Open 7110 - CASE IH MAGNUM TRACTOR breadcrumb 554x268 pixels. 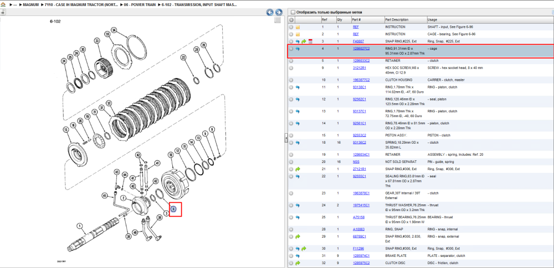click(80, 6)
